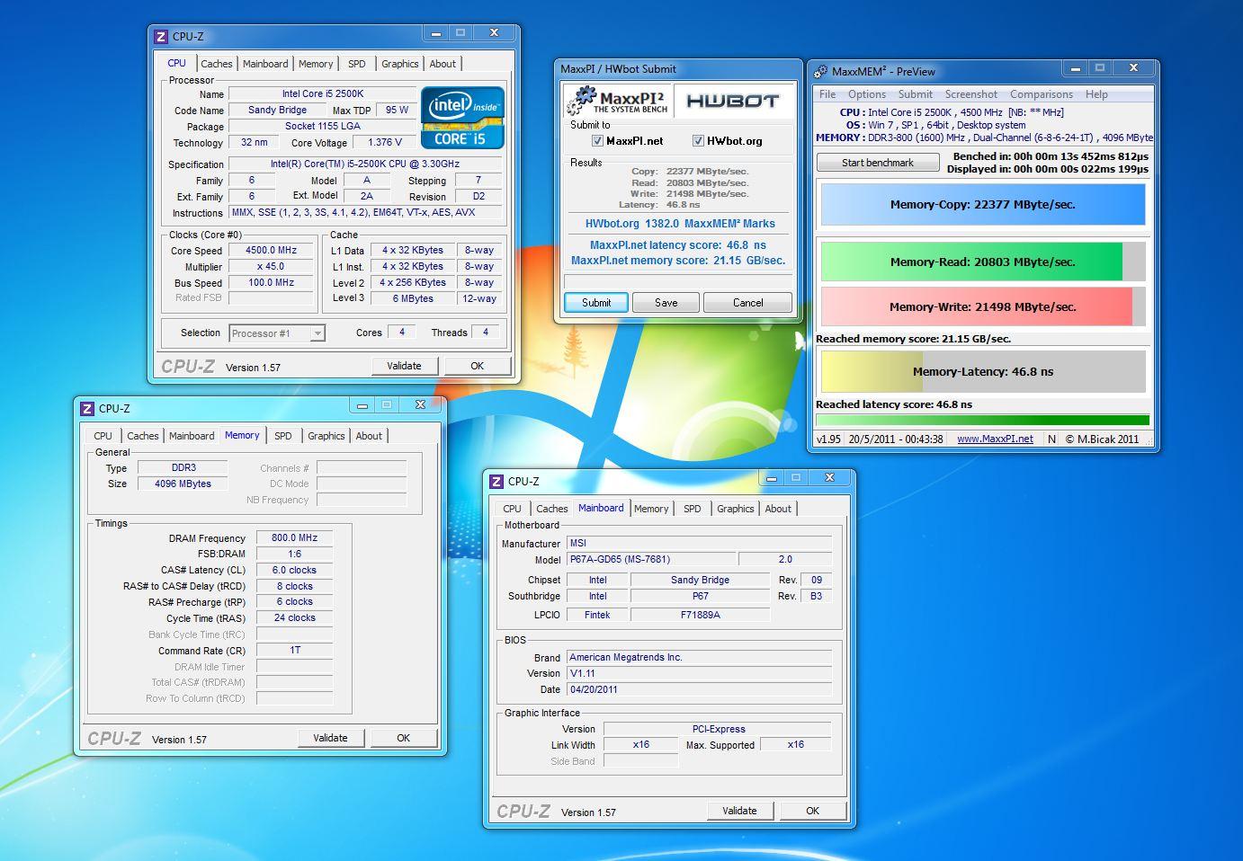Screen dimensions: 1243x861
Task: Click Start benchmark in MaxxMEM²
Action: coord(878,163)
